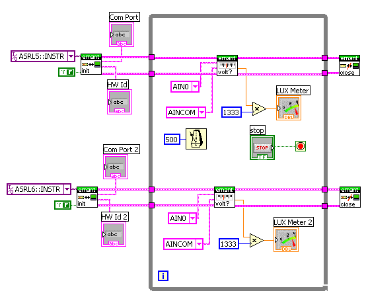This screenshot has width=366, height=295.
Task: Select the Com Port label
Action: click(x=124, y=17)
